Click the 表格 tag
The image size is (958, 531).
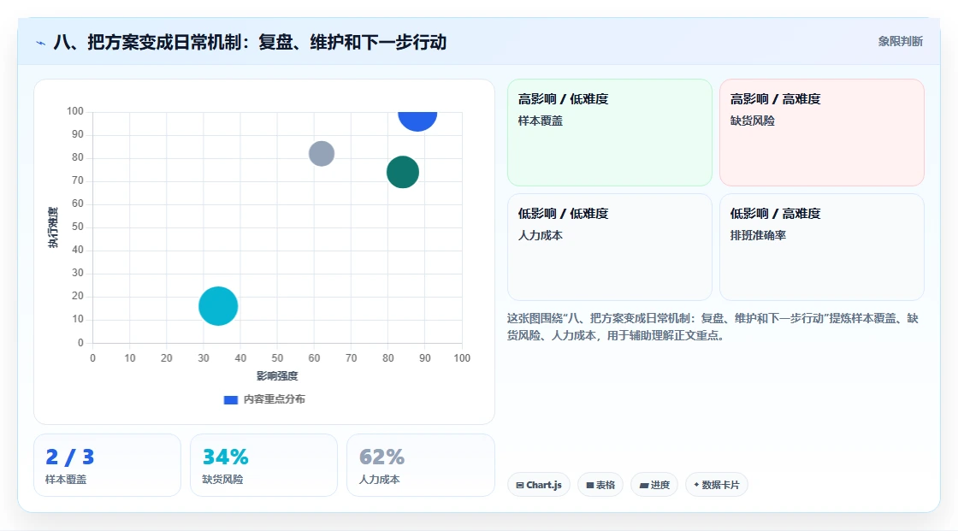click(600, 485)
